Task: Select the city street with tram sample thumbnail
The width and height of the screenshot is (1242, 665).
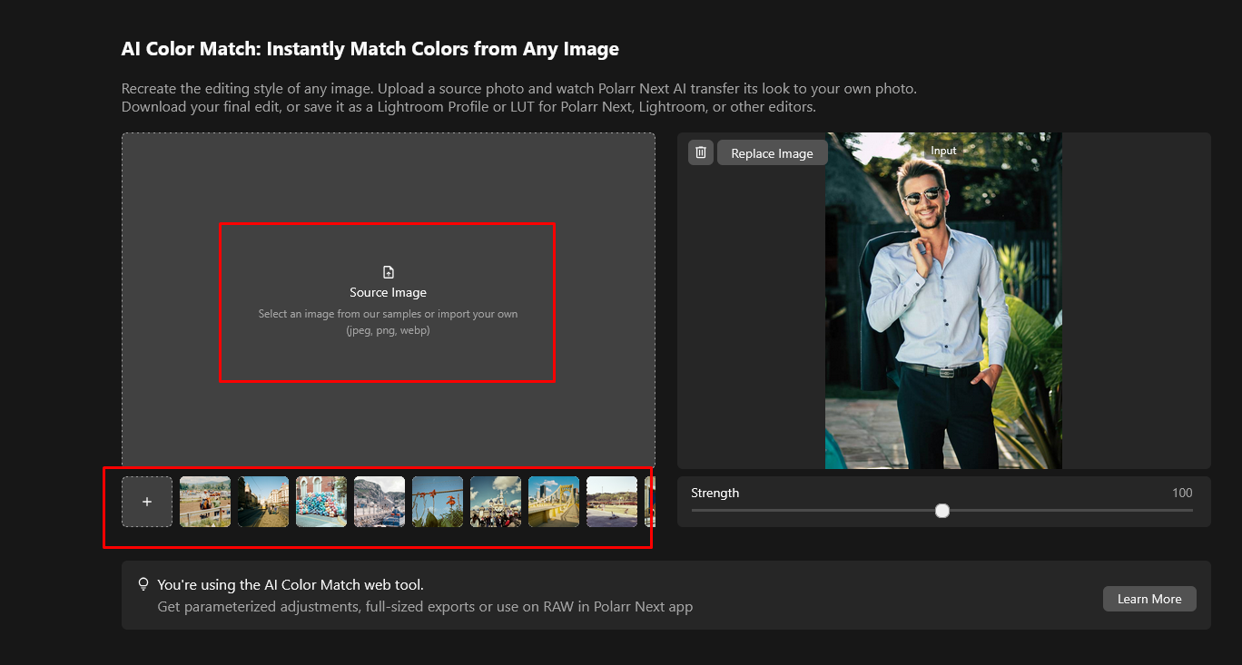Action: click(x=263, y=501)
